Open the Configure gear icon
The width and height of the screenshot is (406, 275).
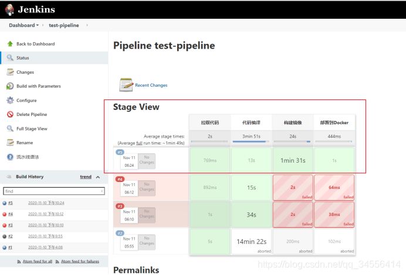tap(10, 100)
